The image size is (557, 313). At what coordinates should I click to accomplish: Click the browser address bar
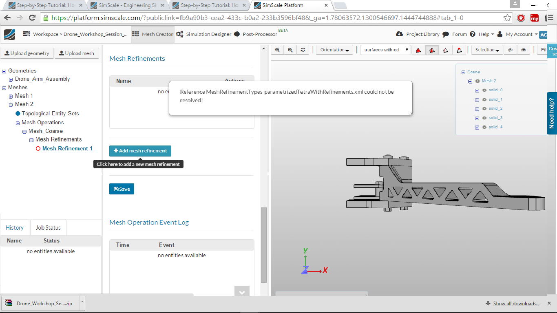pos(277,18)
